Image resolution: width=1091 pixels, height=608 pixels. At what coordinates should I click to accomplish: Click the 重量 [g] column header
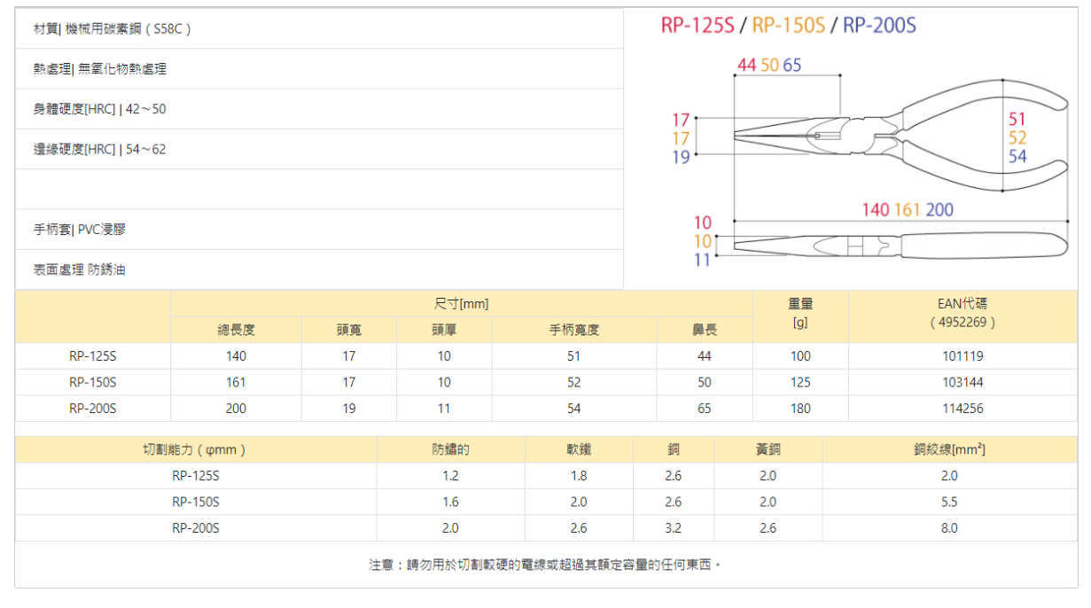pos(800,314)
